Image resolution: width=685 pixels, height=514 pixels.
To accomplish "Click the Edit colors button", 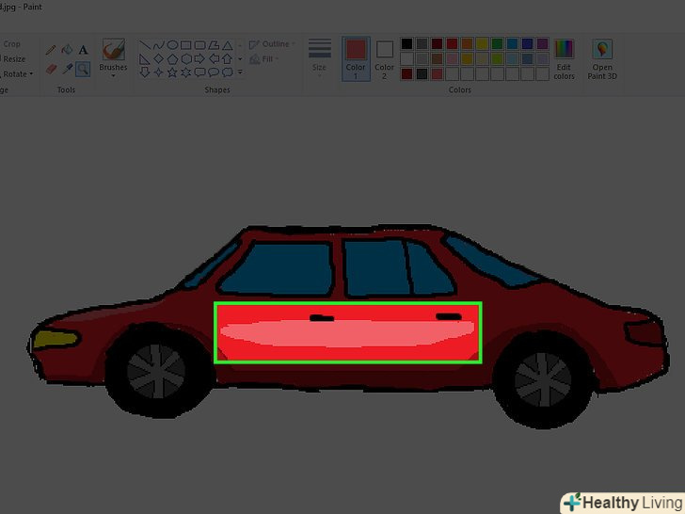I will click(x=564, y=58).
